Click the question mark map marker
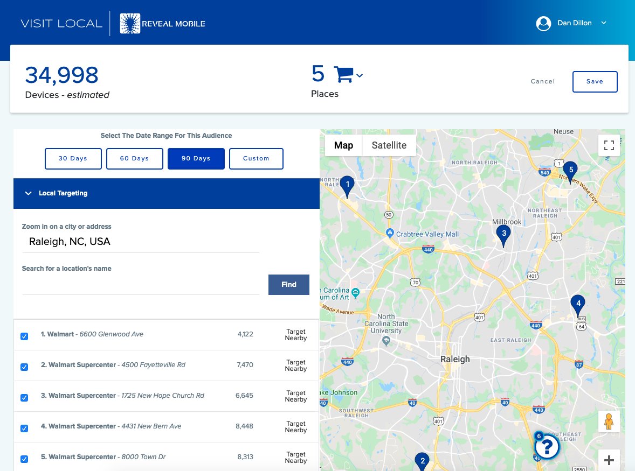Screen dimensions: 635x471 [x=547, y=447]
